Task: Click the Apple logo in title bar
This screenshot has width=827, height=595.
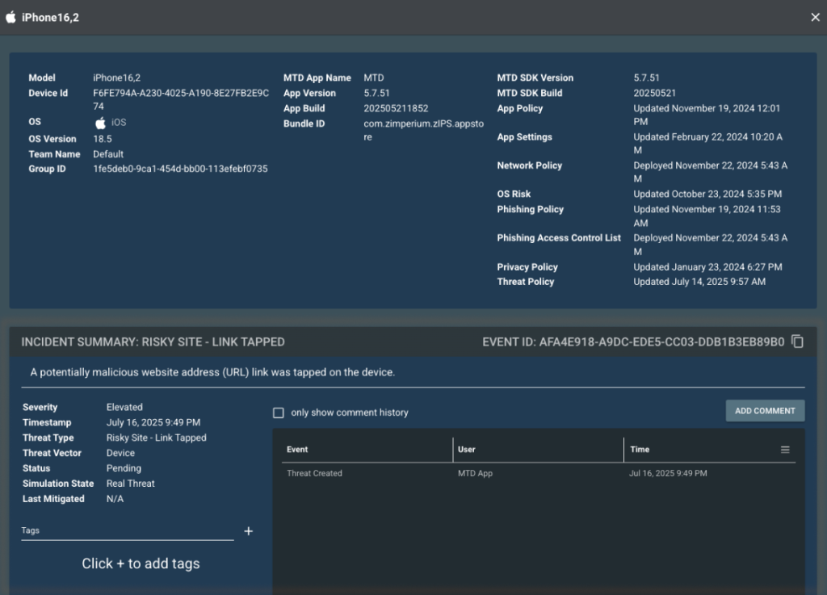Action: 11,17
